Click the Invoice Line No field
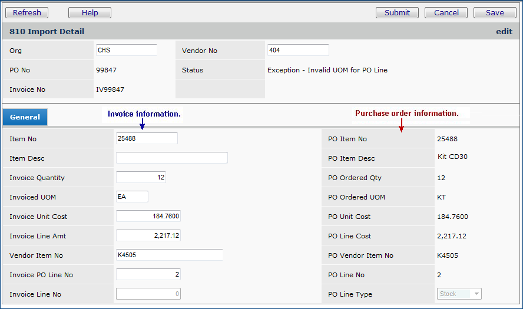This screenshot has width=523, height=309. tap(148, 294)
